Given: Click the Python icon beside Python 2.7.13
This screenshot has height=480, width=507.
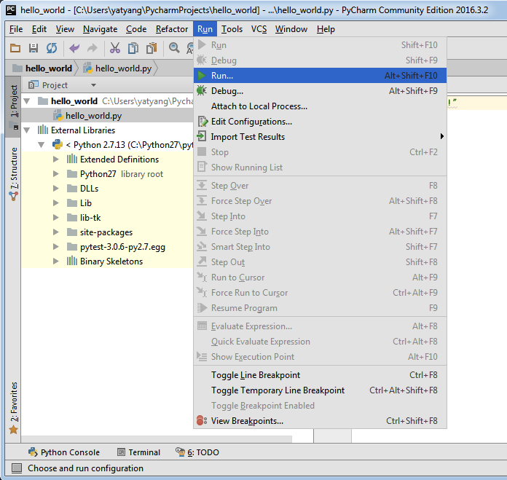Looking at the screenshot, I should click(58, 144).
